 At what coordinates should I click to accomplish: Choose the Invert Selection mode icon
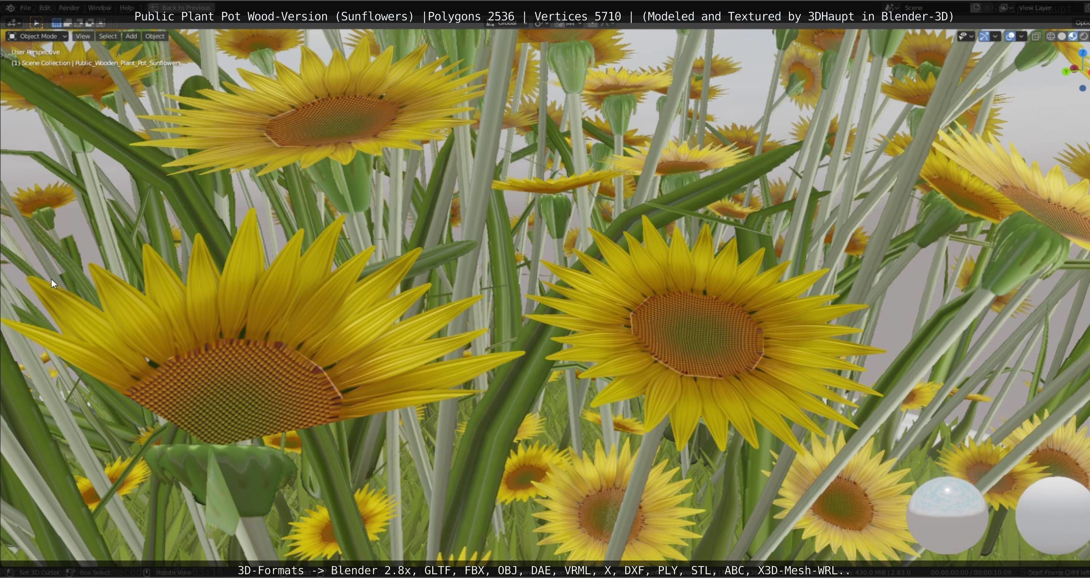pyautogui.click(x=90, y=23)
